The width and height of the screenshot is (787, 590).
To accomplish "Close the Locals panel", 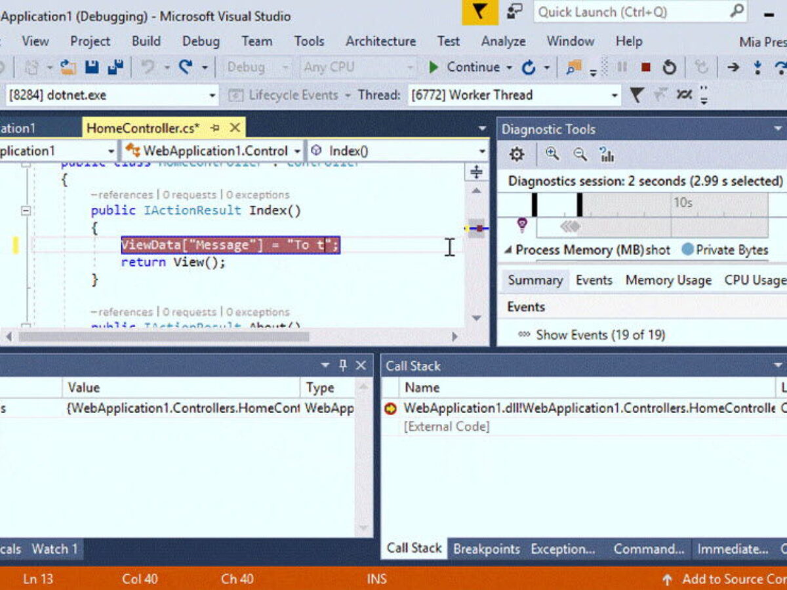I will 361,365.
